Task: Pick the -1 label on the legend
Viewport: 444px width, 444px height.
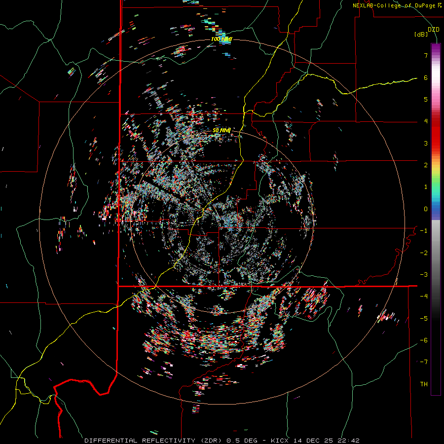Action: coord(424,231)
